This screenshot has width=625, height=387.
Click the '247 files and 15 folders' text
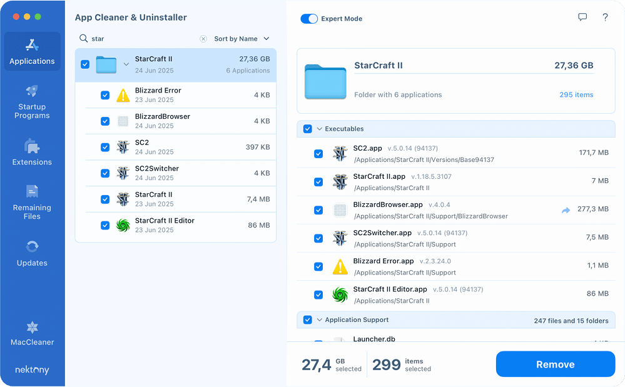point(571,321)
